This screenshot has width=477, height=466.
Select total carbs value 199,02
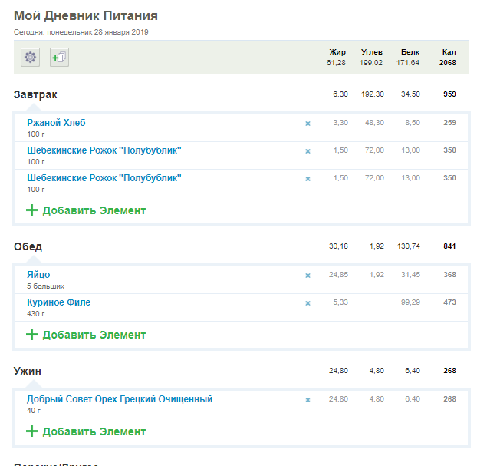click(371, 63)
